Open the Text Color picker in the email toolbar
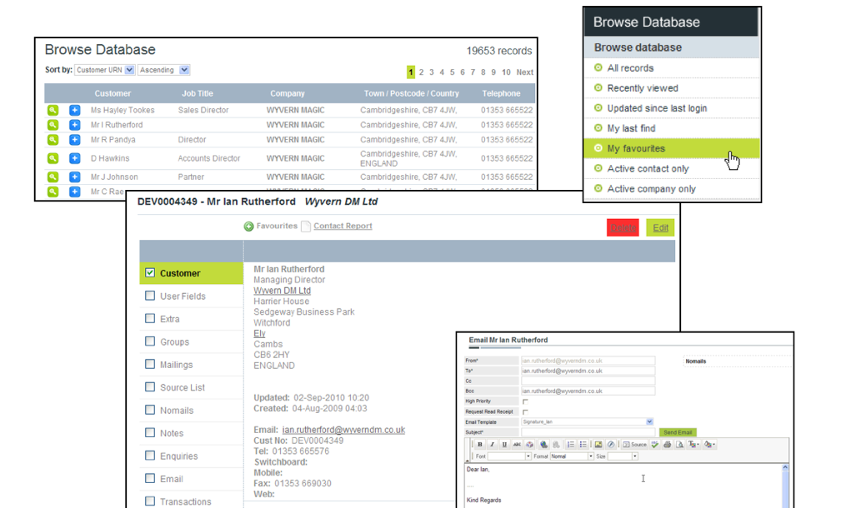 pos(693,445)
